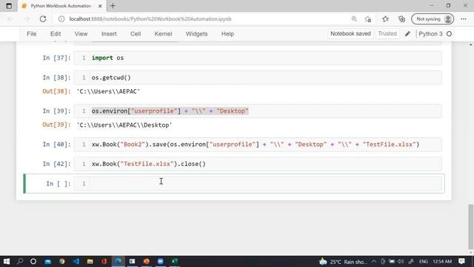This screenshot has width=474, height=267.
Task: Open the Widgets menu
Action: 196,34
